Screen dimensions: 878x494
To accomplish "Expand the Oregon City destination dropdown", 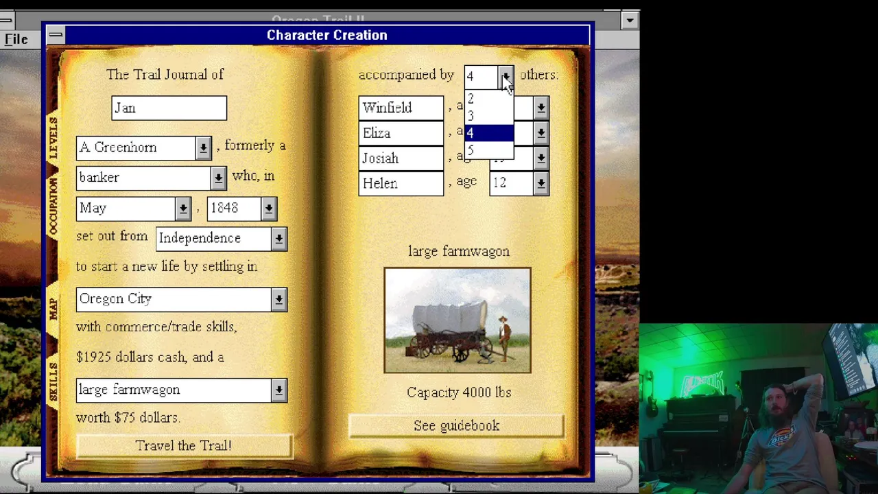I will (x=278, y=299).
